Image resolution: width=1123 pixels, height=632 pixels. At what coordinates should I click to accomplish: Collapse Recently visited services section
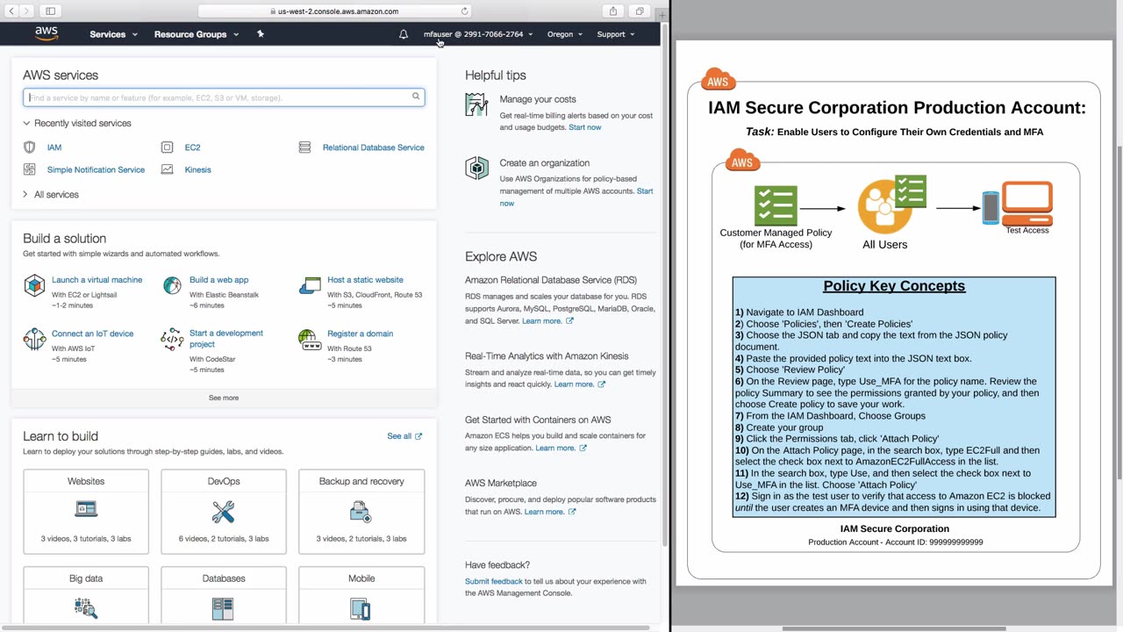[77, 124]
